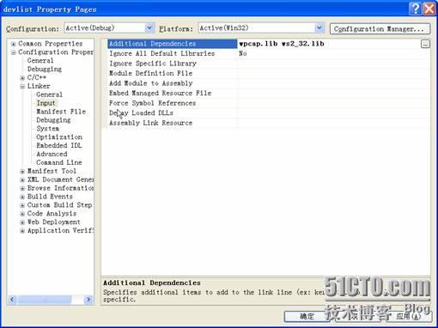
Task: Close the devlist Property Pages dialog
Action: point(429,9)
